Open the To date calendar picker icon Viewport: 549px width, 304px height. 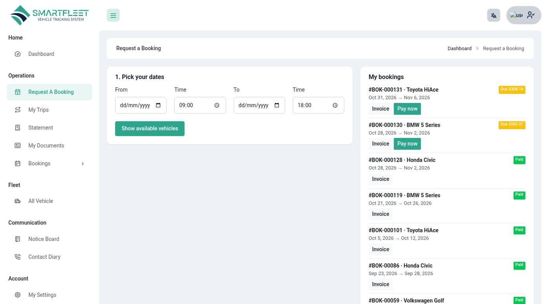coord(277,105)
